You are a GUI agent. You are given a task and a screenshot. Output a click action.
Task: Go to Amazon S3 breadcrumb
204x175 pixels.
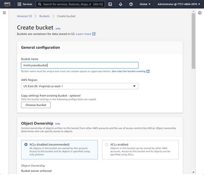(x=25, y=16)
